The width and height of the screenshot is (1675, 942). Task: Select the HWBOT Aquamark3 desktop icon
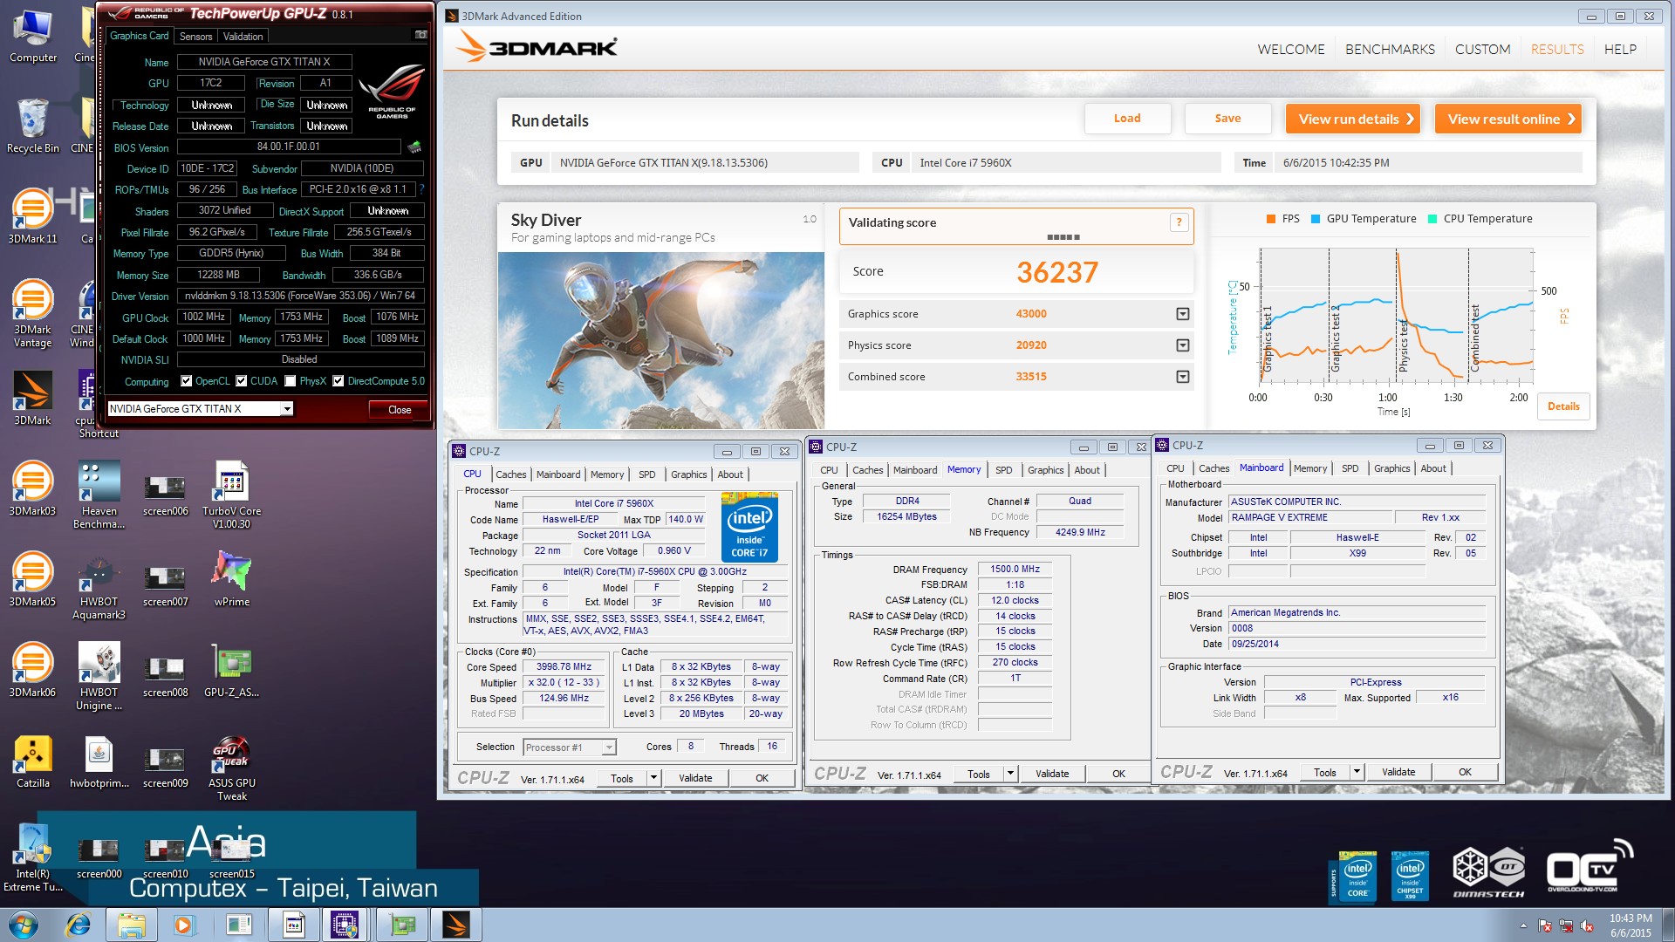tap(99, 586)
